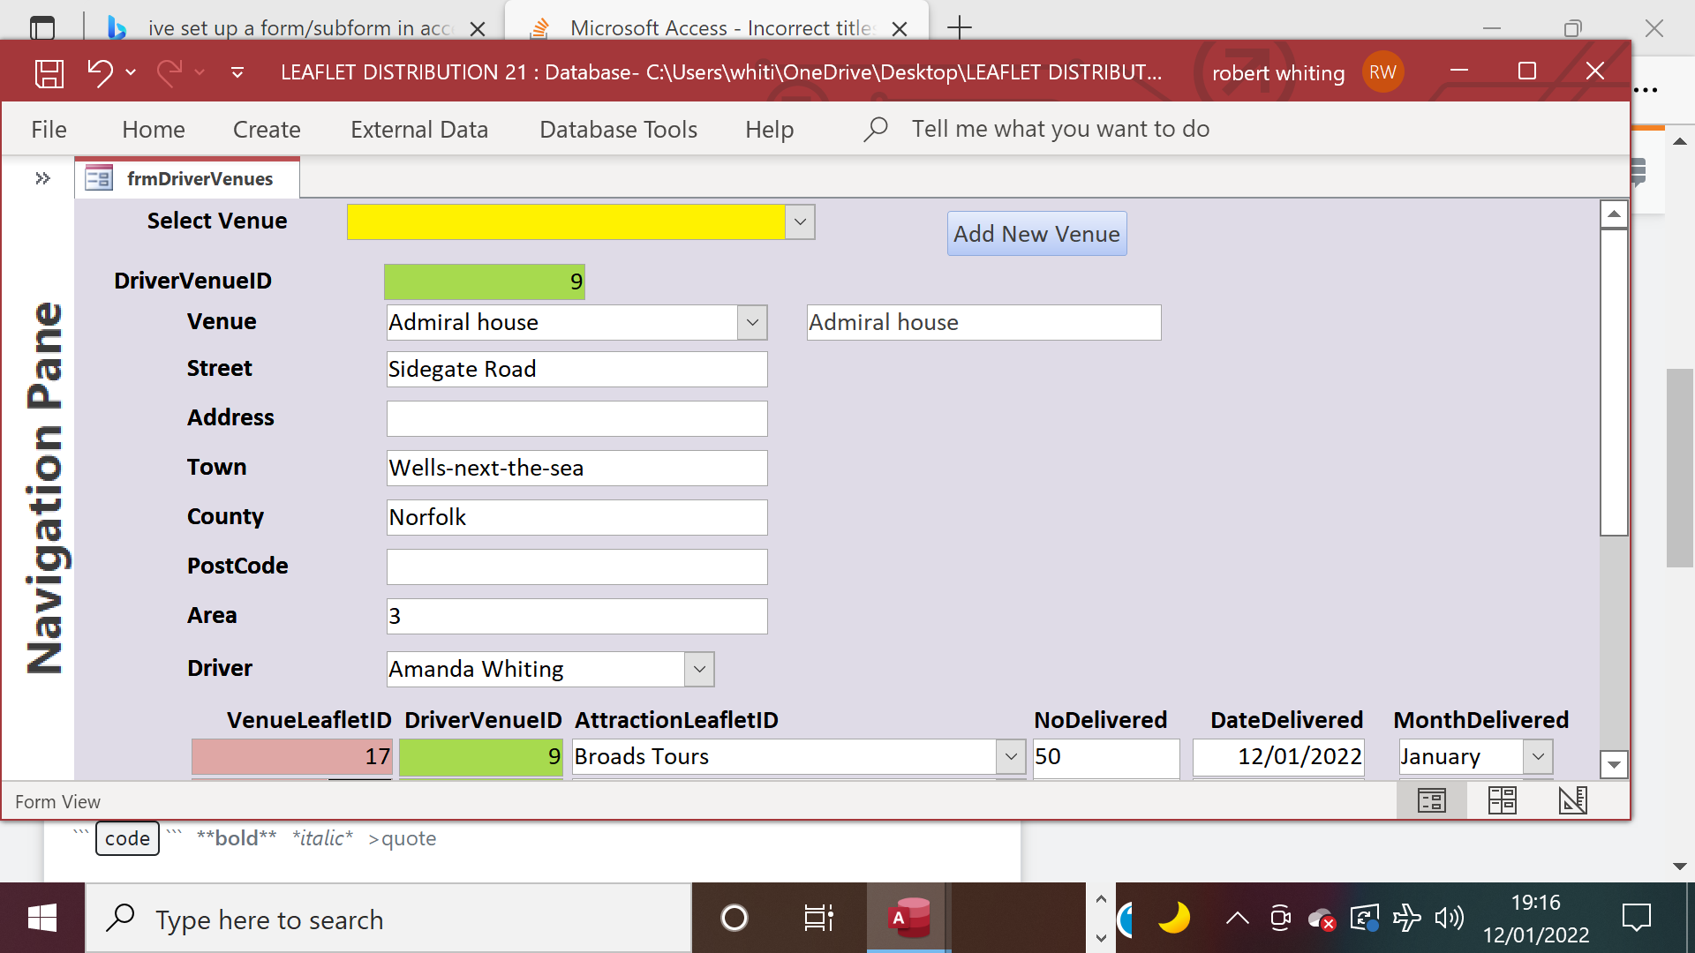Open the Windows Start menu
Screen dimensions: 1695x953
[42, 919]
